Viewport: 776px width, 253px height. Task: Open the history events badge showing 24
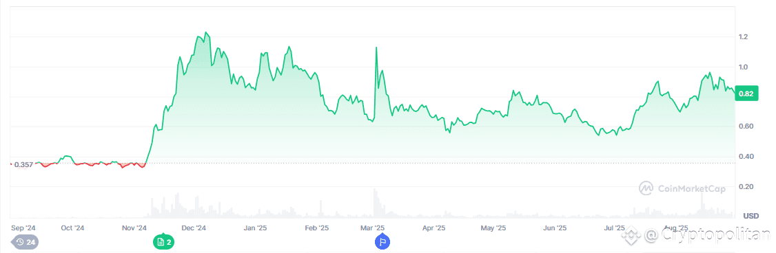click(25, 242)
